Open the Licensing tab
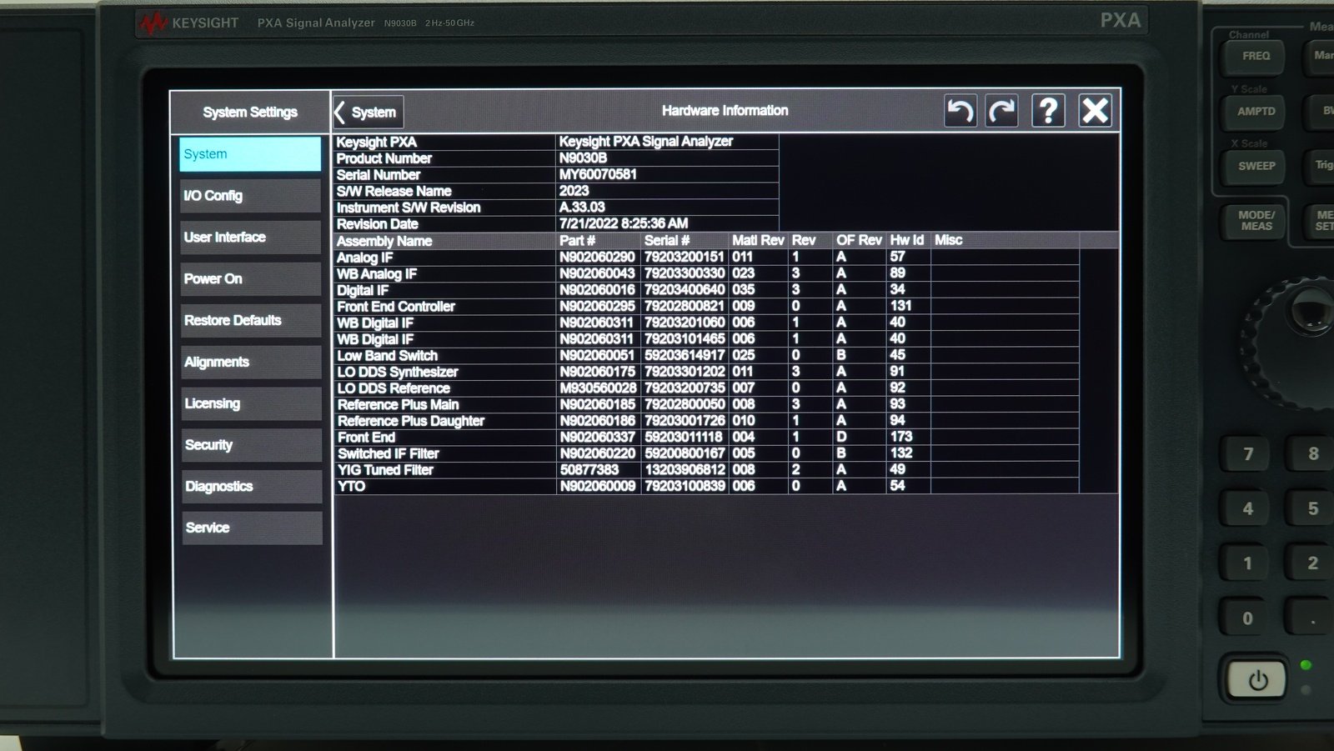 click(250, 403)
